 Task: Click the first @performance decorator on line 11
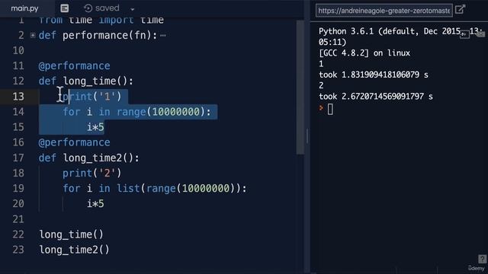74,66
